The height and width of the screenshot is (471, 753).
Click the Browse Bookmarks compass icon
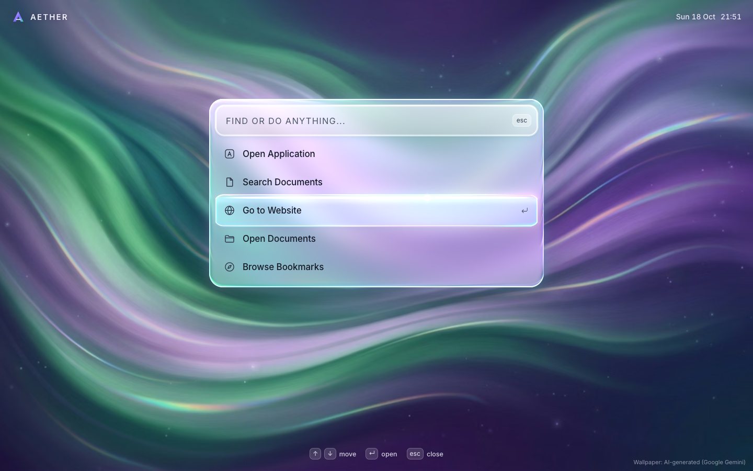tap(230, 267)
